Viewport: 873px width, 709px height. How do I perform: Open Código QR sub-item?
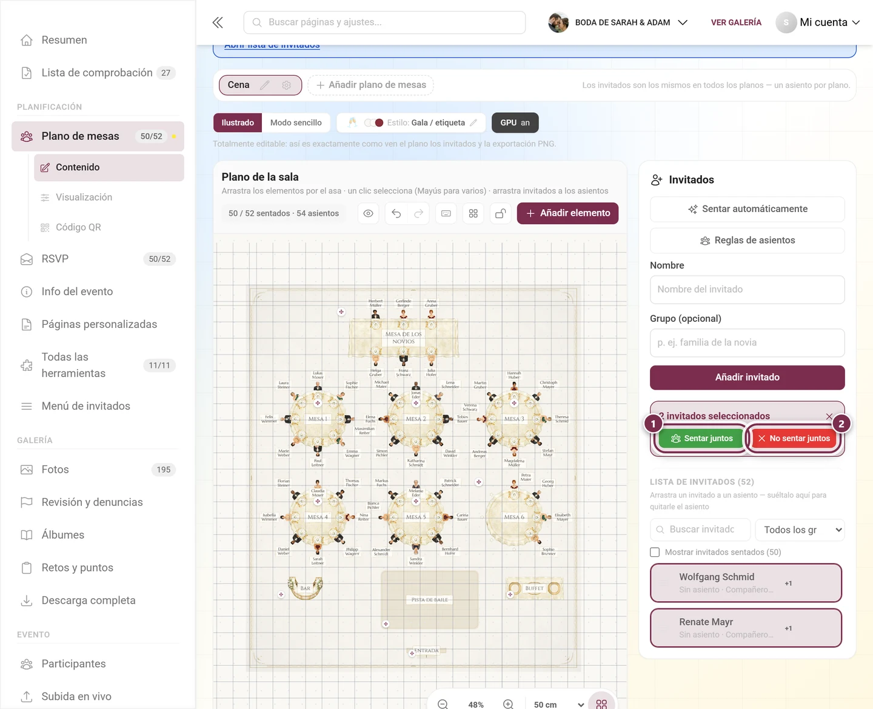pyautogui.click(x=109, y=227)
